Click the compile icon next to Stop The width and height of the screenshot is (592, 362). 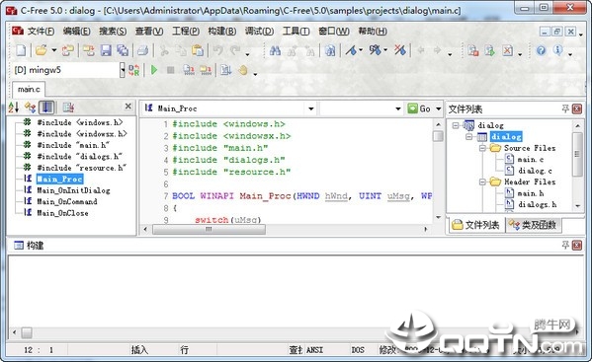point(189,70)
